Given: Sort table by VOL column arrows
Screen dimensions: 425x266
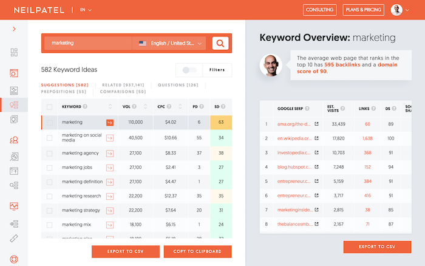Looking at the screenshot, I should [145, 106].
